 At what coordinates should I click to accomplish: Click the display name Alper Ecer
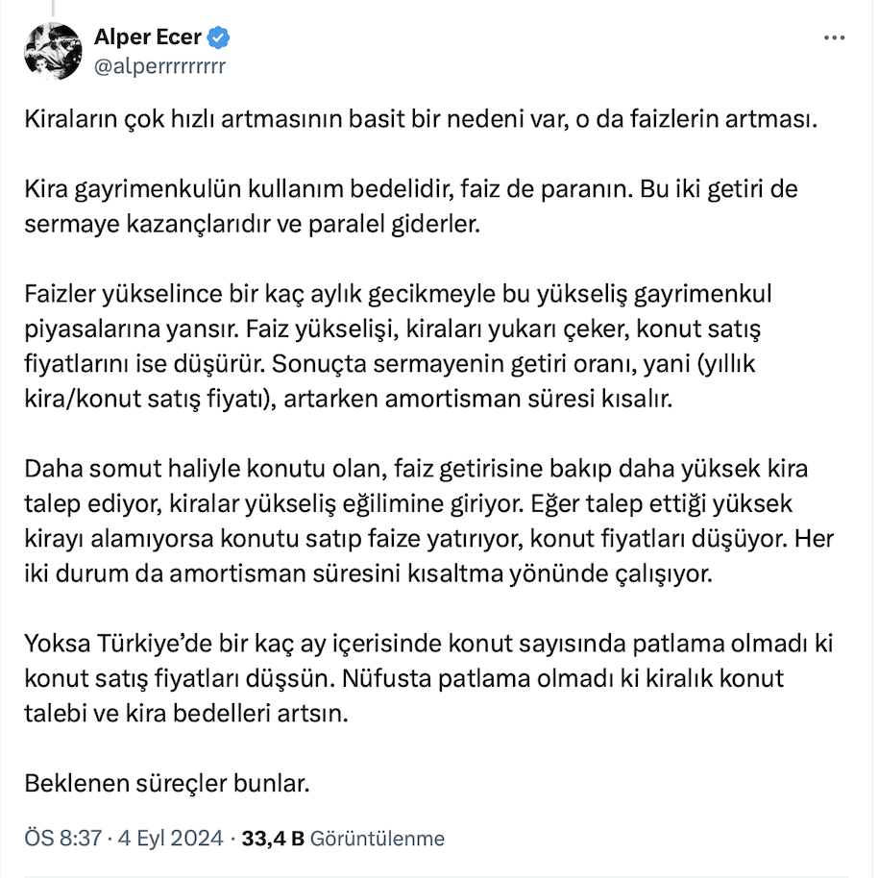click(x=148, y=38)
